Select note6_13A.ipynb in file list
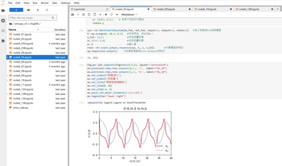The height and width of the screenshot is (166, 282). click(x=37, y=98)
